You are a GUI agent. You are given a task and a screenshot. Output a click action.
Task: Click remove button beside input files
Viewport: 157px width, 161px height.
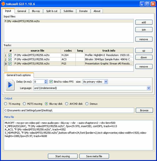144,39
